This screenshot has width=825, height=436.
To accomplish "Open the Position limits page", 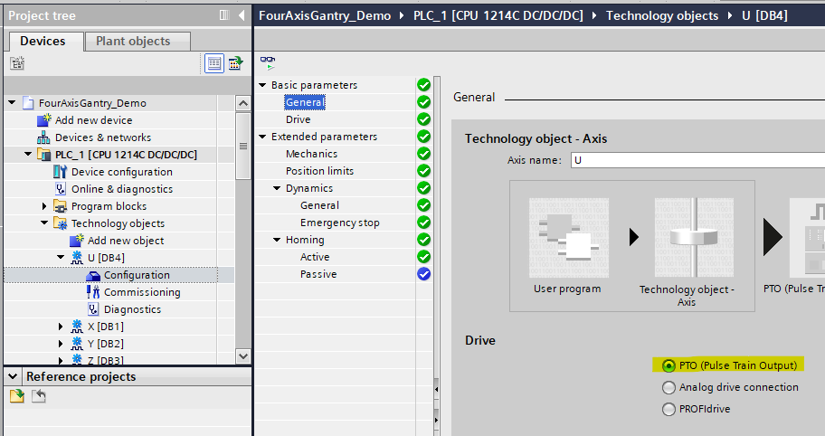I will point(319,171).
